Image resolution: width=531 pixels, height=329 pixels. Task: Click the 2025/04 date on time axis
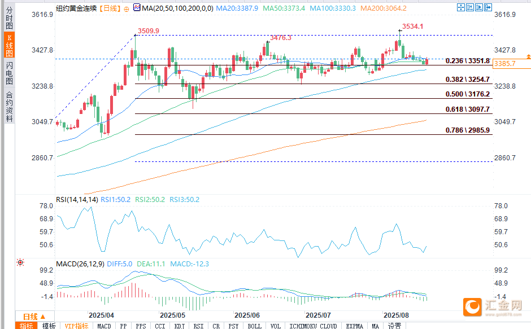pyautogui.click(x=101, y=315)
